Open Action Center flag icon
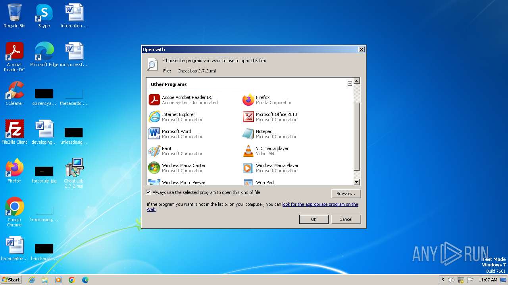The image size is (508, 285). 470,280
